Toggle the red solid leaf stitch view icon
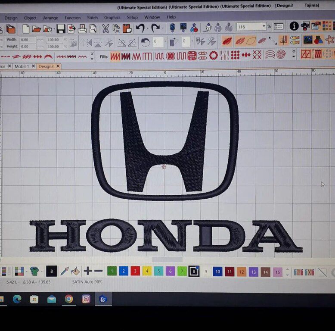Image resolution: width=335 pixels, height=331 pixels. click(226, 41)
